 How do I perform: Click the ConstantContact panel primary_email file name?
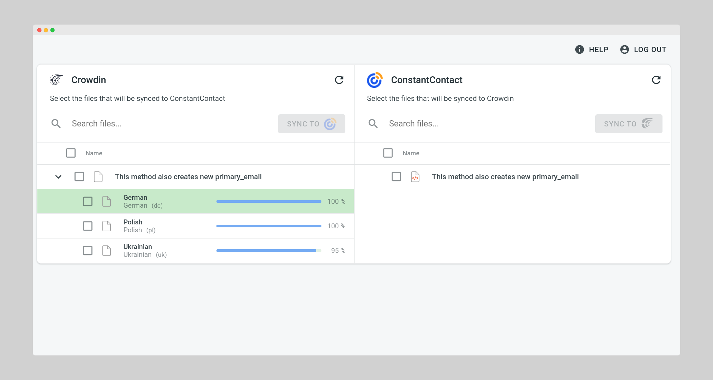[505, 177]
